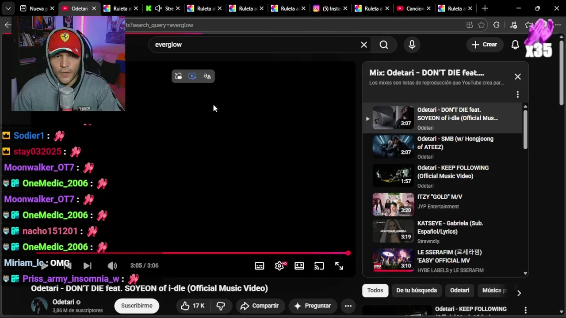Play Odetari - KEEP FOLLOWING playlist item
566x318 pixels.
(442, 176)
